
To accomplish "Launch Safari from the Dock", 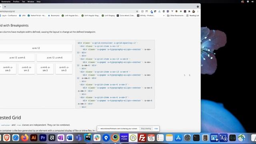I will (16, 138).
